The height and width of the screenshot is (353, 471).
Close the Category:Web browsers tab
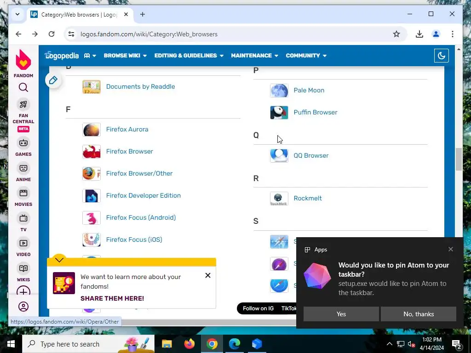[x=126, y=14]
